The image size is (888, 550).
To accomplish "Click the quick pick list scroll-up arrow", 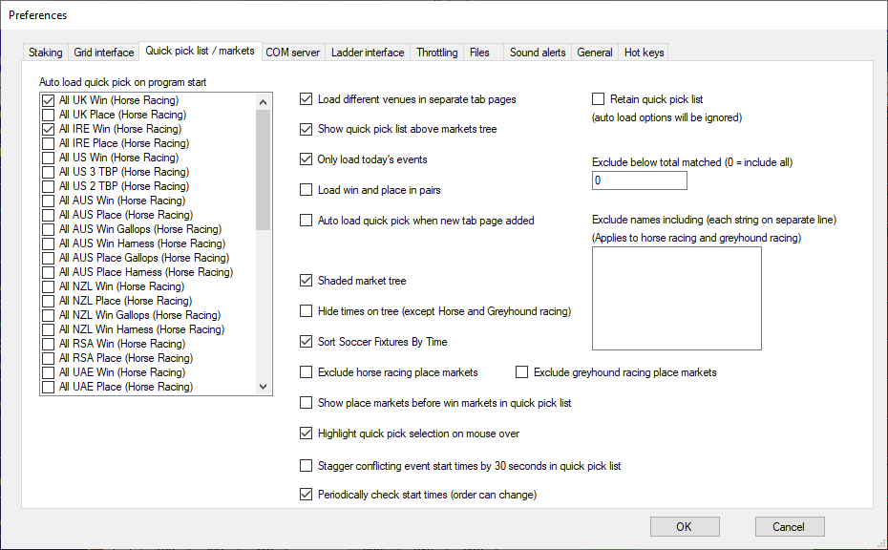I will (x=263, y=102).
